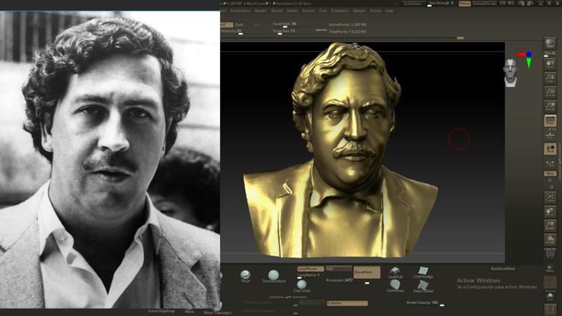Image resolution: width=562 pixels, height=316 pixels.
Task: Choose the ClayTubes brush
Action: point(301,284)
